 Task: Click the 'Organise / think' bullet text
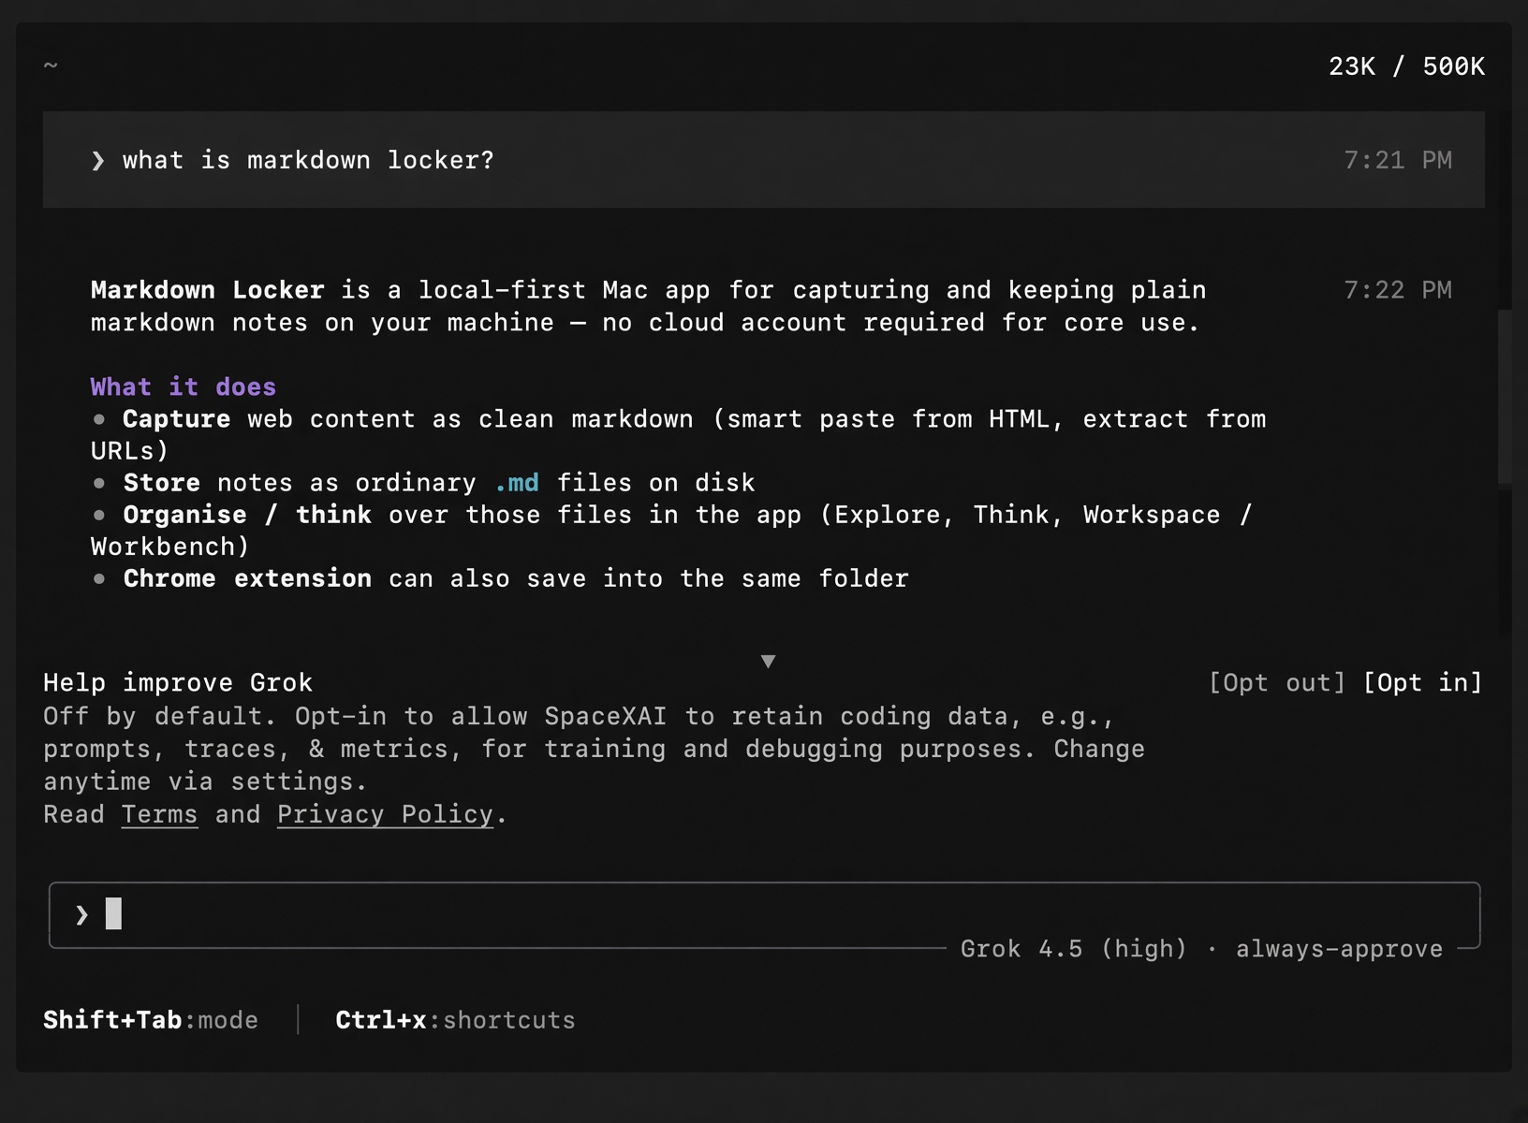tap(247, 516)
